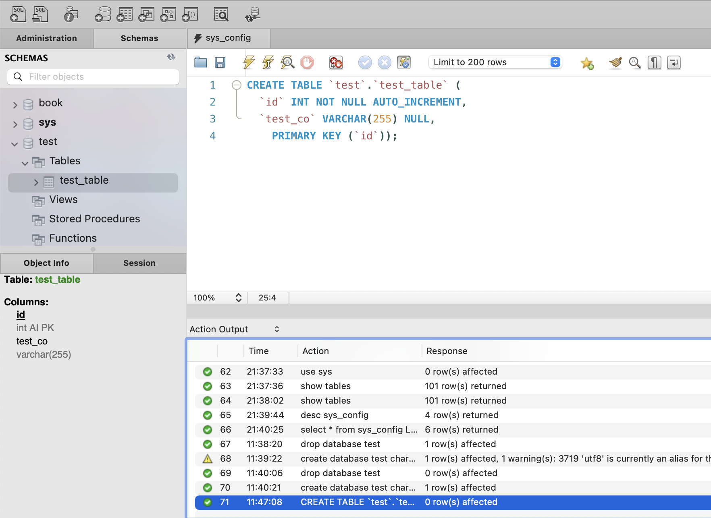The width and height of the screenshot is (711, 518).
Task: Toggle word wrapping in the editor
Action: [674, 62]
